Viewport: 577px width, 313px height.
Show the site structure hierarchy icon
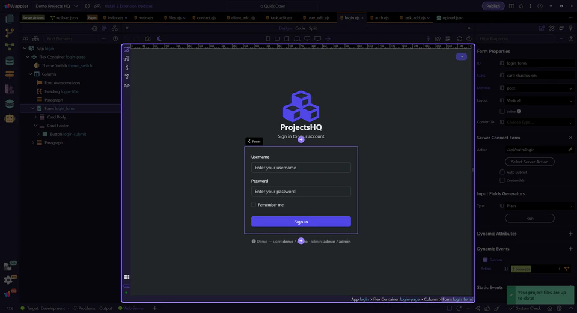coord(115,28)
